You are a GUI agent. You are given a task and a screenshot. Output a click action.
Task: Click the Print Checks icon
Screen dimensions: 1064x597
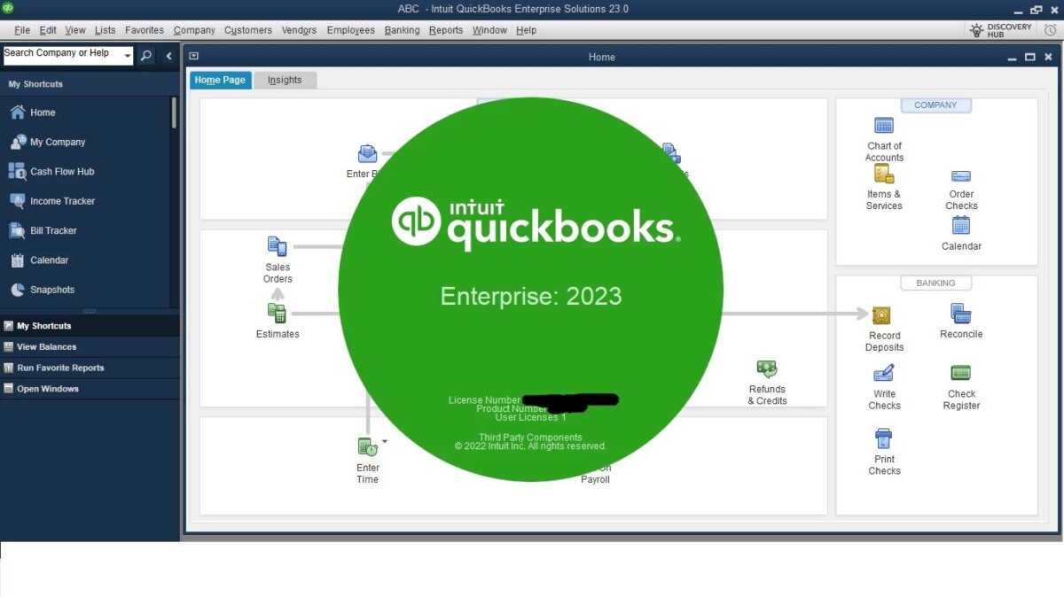(x=884, y=439)
